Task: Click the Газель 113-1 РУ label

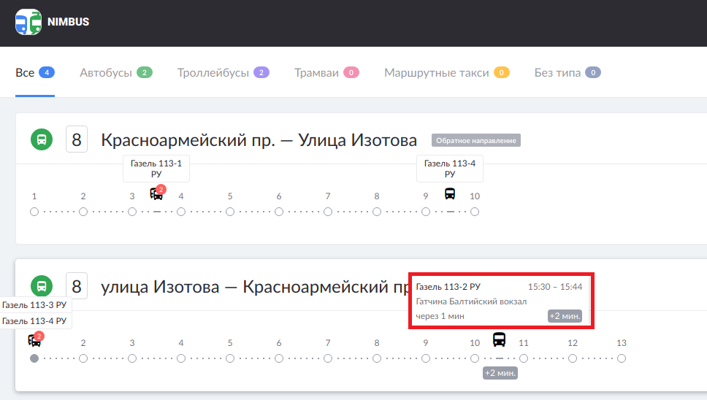Action: (x=156, y=169)
